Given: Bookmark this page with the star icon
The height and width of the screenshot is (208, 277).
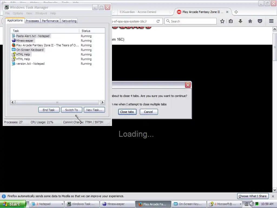Looking at the screenshot, I should point(222,21).
